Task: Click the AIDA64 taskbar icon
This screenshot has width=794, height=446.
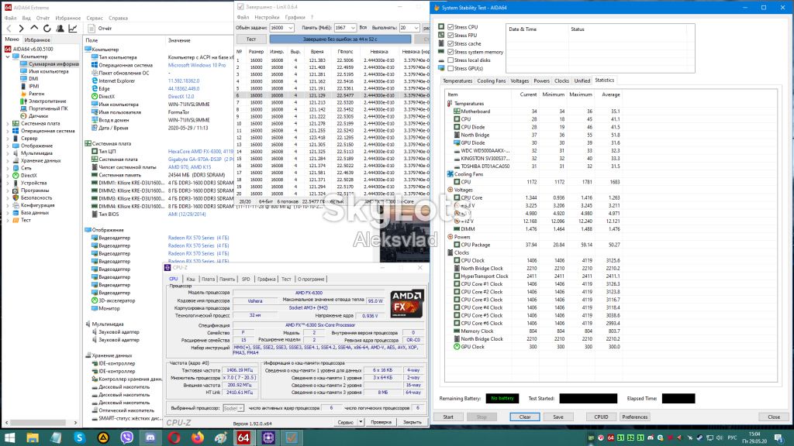Action: pyautogui.click(x=243, y=437)
